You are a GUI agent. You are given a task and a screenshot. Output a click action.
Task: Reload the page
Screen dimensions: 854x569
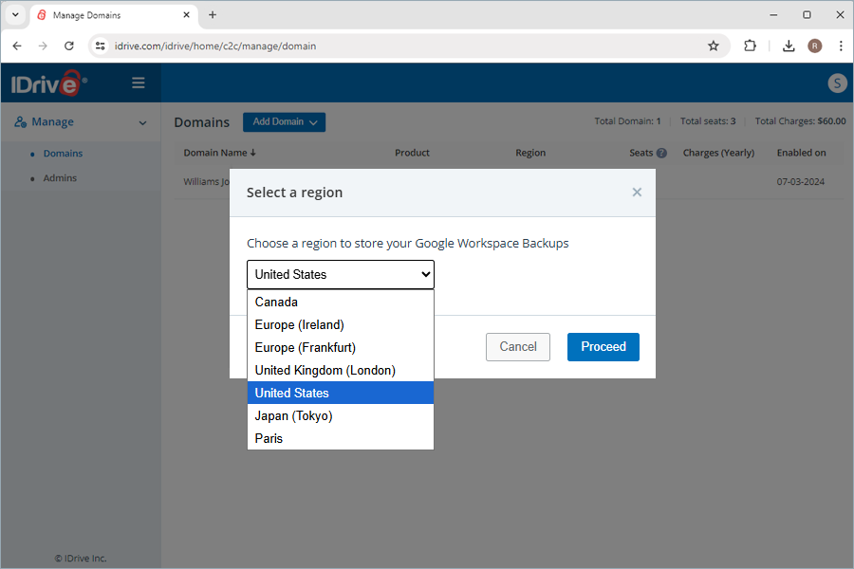(x=69, y=46)
